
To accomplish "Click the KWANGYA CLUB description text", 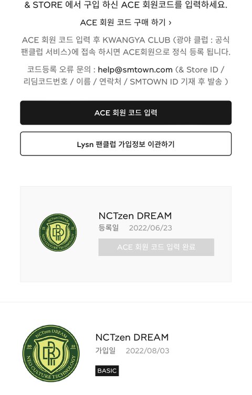I will pos(126,46).
